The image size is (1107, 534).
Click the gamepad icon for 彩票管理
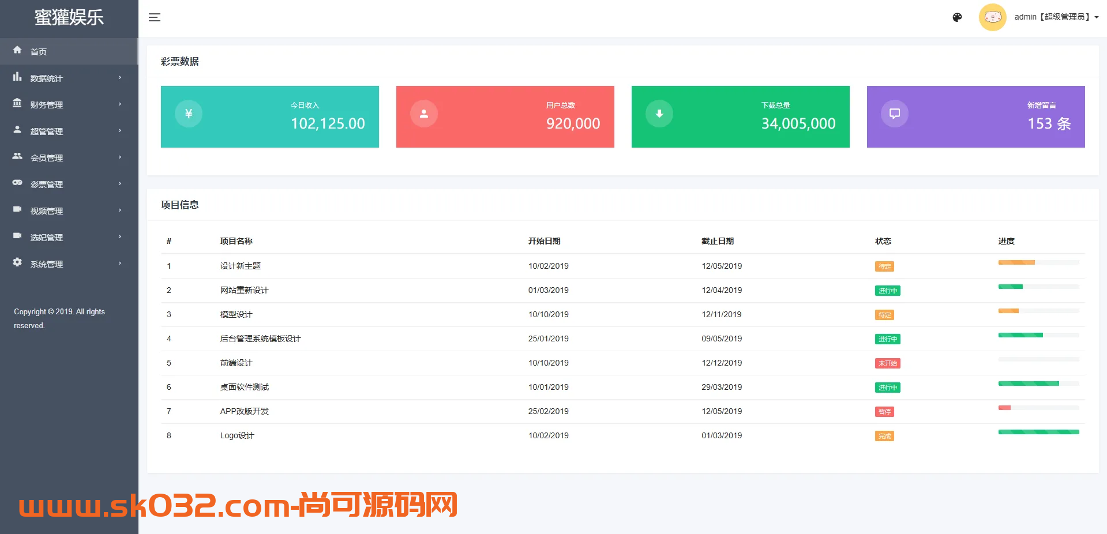[x=17, y=183]
